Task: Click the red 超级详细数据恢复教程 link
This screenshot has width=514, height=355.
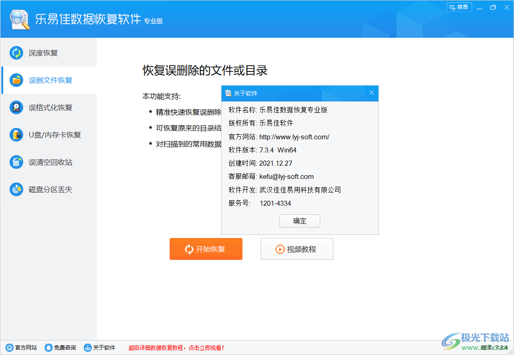Action: (x=176, y=348)
